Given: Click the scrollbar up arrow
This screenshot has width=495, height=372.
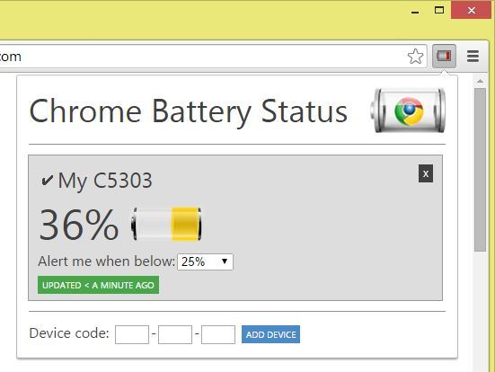Looking at the screenshot, I should click(480, 81).
